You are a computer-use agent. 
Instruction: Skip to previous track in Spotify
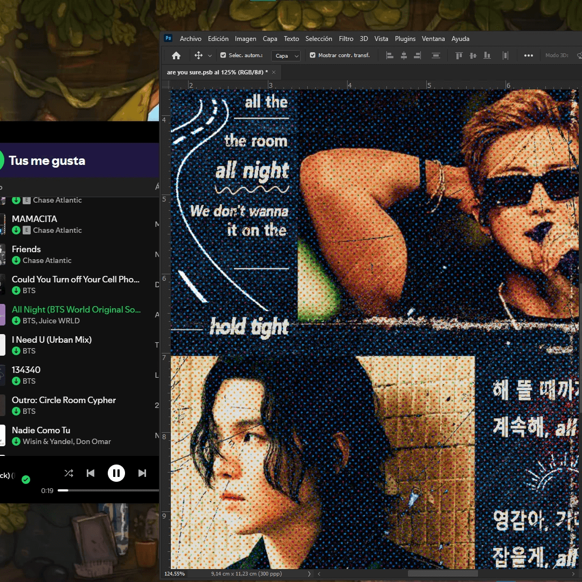click(x=90, y=473)
